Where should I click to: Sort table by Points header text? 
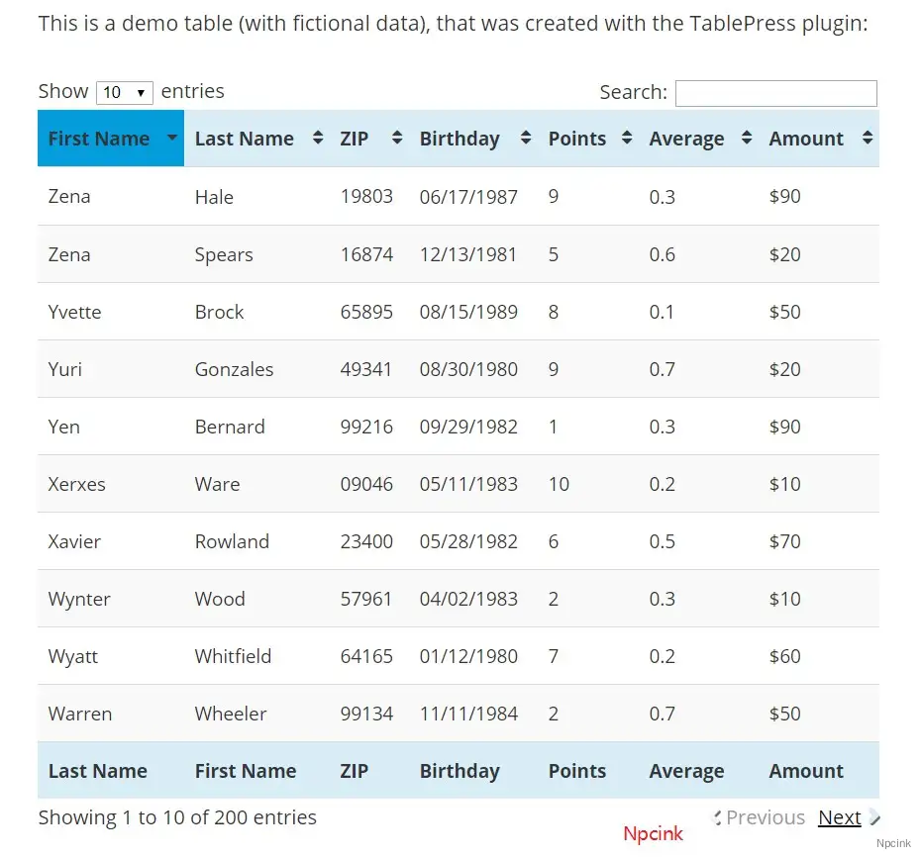pos(576,139)
